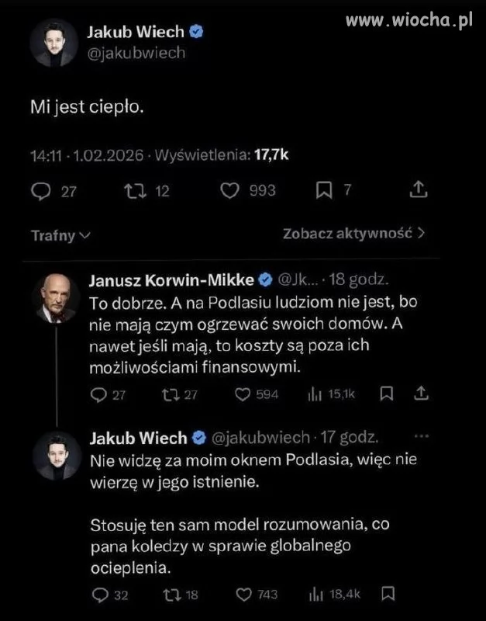Open Jakub Wiech's profile picture at top

click(54, 43)
